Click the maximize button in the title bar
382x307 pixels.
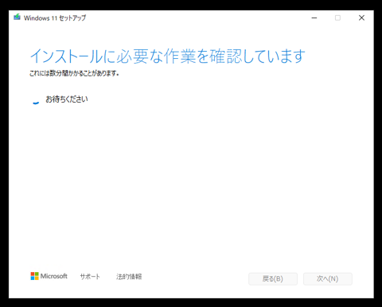pyautogui.click(x=337, y=17)
